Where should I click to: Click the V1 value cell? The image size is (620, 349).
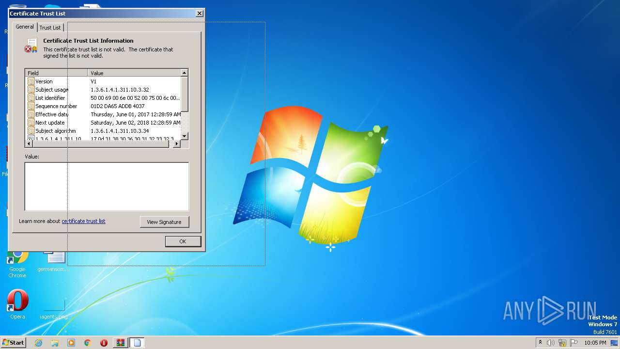93,81
